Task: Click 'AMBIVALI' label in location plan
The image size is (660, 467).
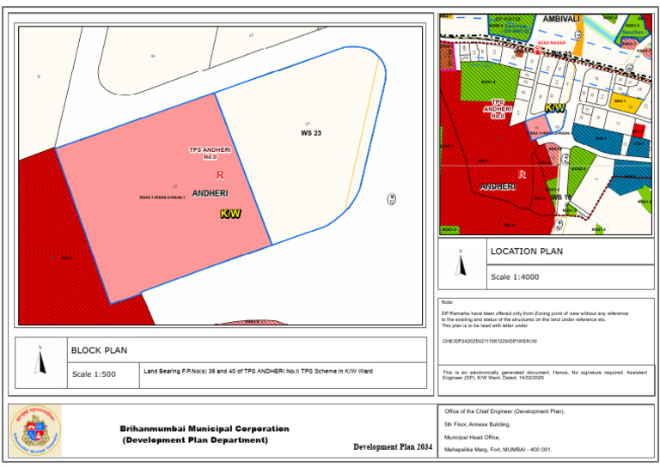Action: tap(561, 20)
